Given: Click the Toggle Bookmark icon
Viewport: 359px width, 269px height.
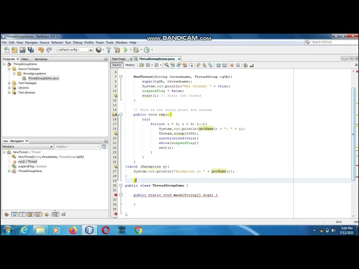Looking at the screenshot, I should (210, 65).
